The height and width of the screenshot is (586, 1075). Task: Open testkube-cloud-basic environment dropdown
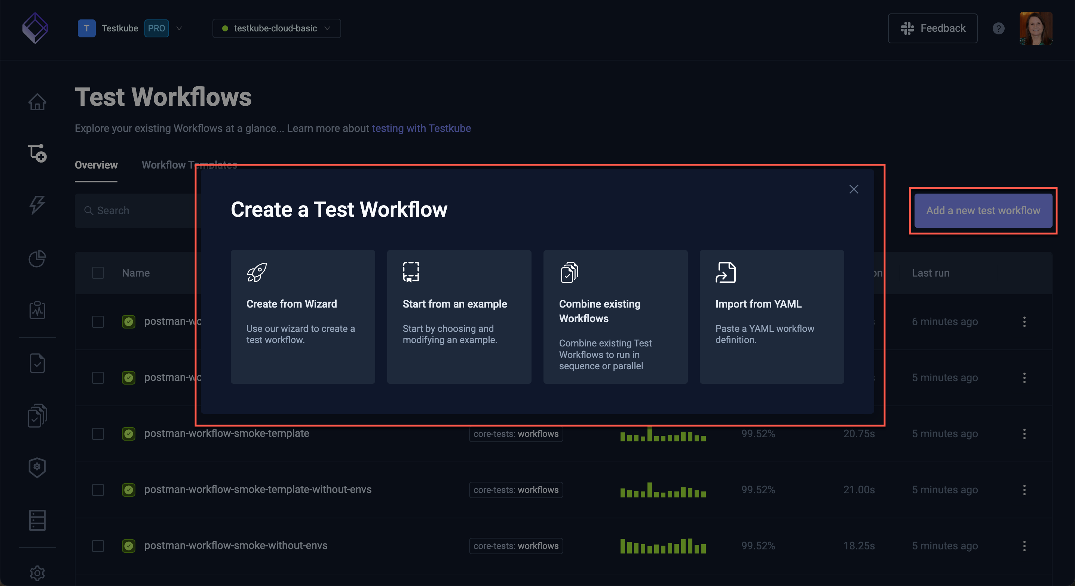pyautogui.click(x=276, y=28)
